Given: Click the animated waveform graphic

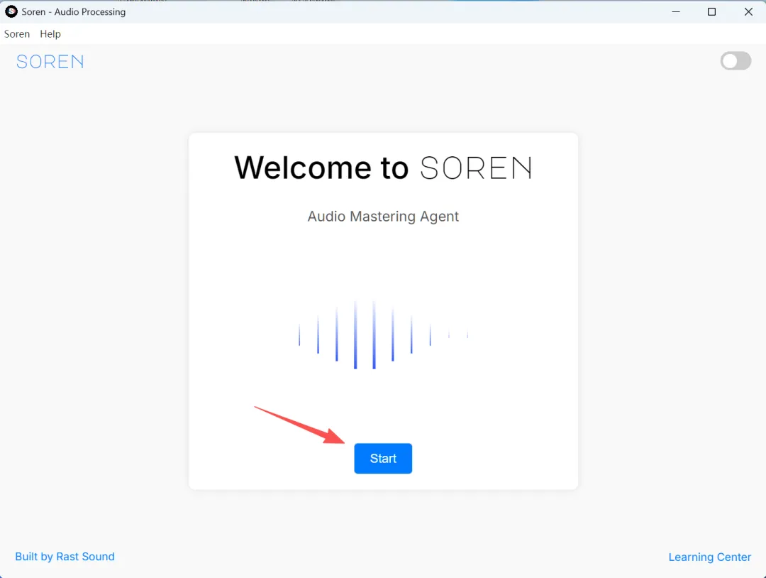Looking at the screenshot, I should (384, 335).
